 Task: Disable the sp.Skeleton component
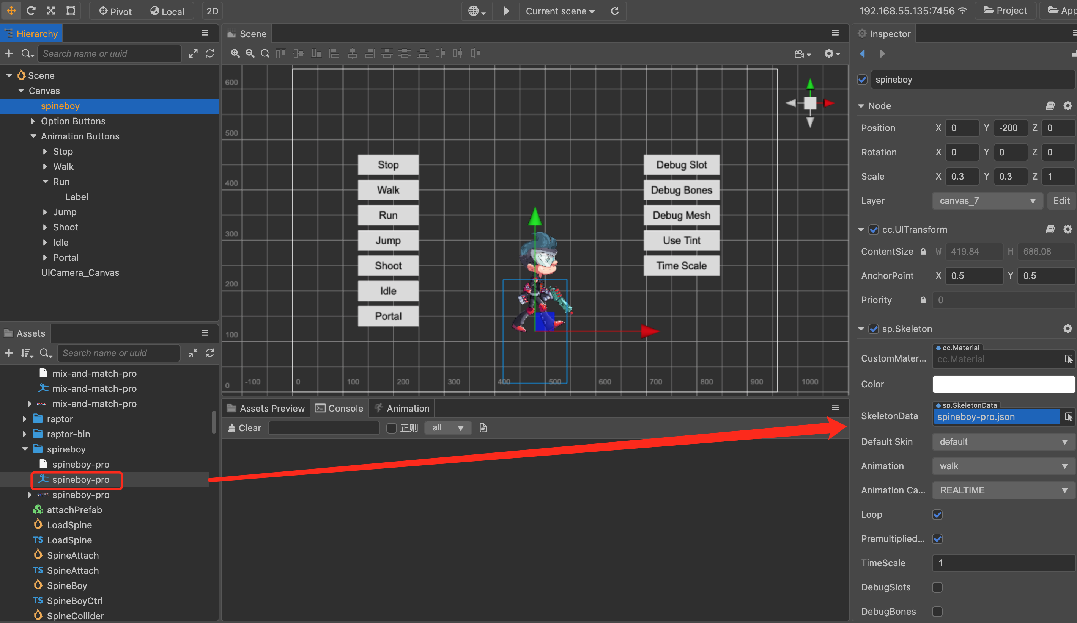click(874, 329)
